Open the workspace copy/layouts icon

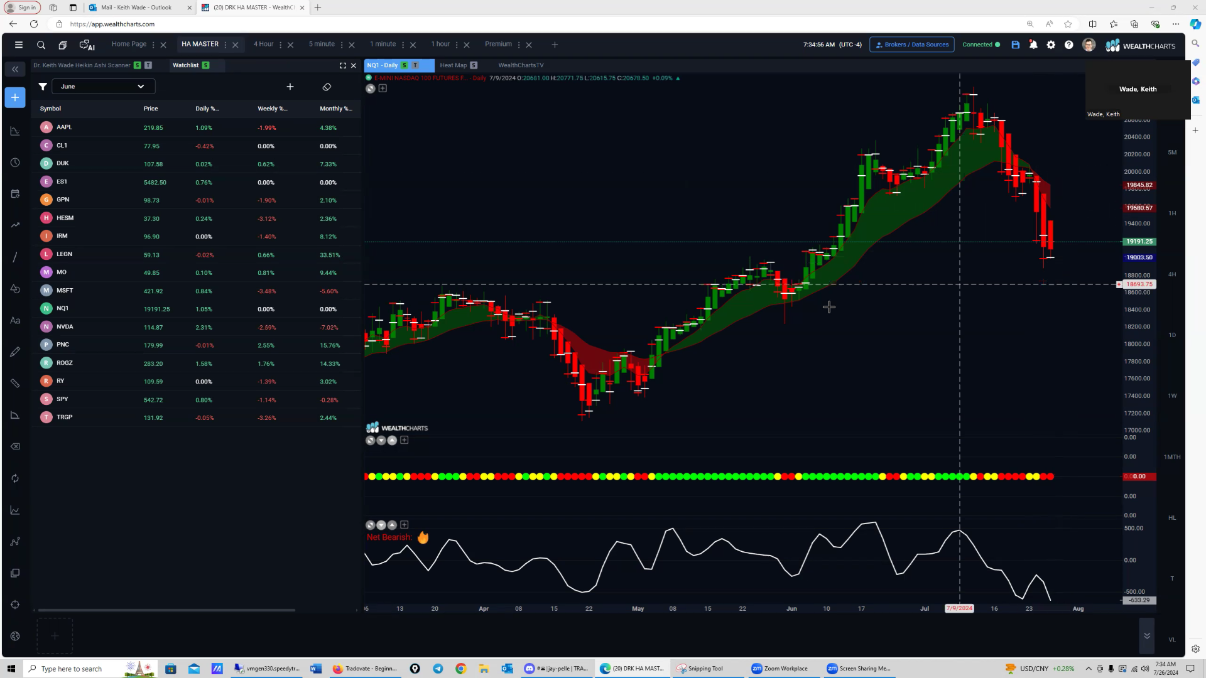[x=63, y=45]
